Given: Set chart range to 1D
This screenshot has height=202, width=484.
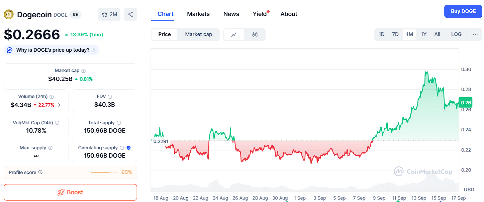Looking at the screenshot, I should coord(381,34).
